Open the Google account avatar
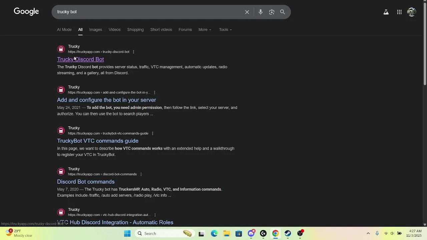This screenshot has height=240, width=427. click(x=412, y=12)
